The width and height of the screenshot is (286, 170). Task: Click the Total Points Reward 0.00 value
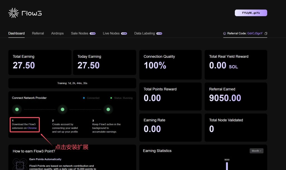tap(152, 98)
